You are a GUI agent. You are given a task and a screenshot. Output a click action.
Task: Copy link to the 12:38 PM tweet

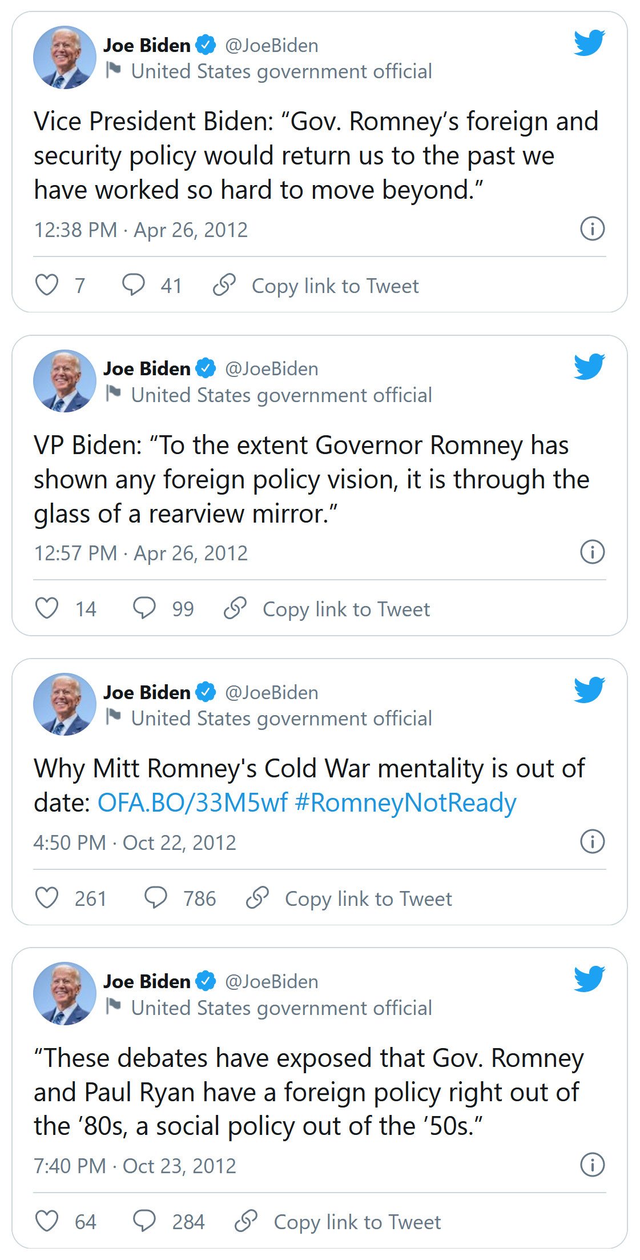(x=316, y=286)
